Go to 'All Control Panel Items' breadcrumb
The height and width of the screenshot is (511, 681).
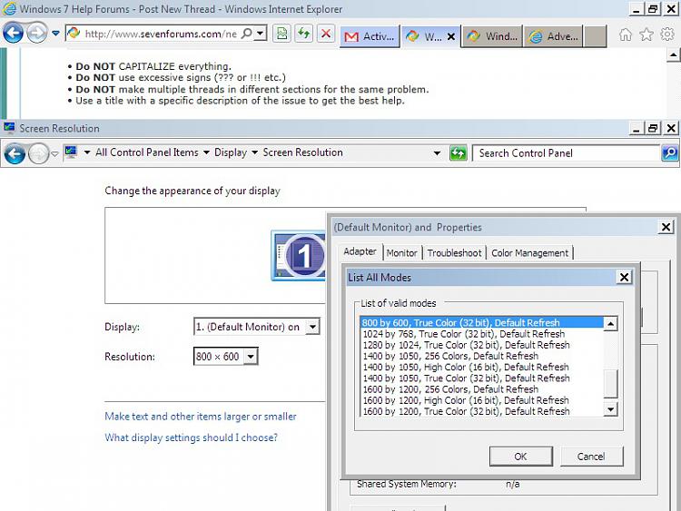(147, 152)
